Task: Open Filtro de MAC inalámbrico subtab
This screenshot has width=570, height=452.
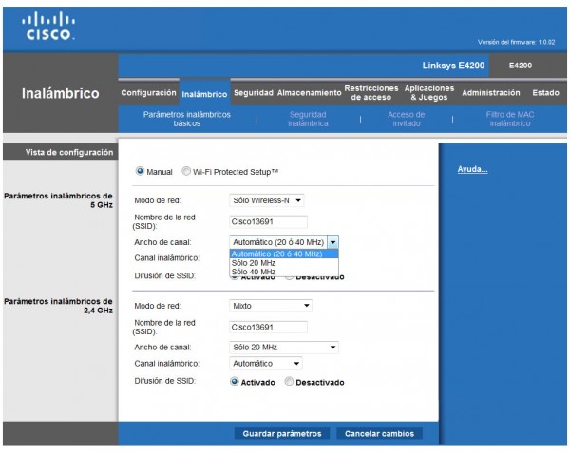Action: pos(510,119)
